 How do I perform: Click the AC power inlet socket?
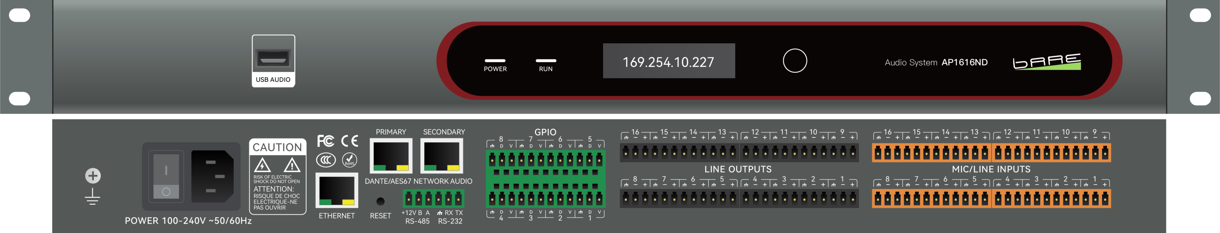212,176
